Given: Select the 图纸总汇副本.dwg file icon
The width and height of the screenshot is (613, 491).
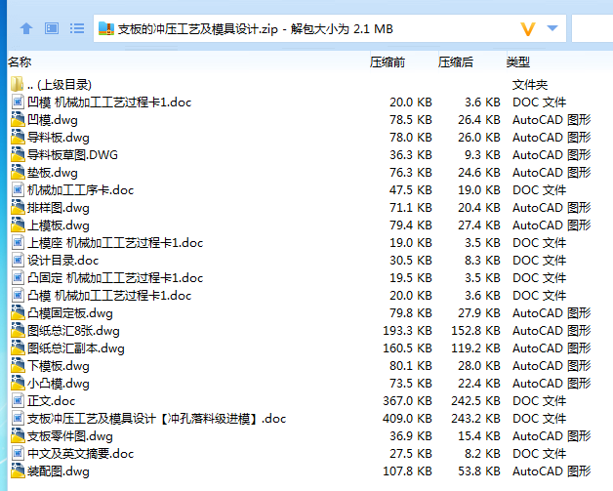Looking at the screenshot, I should (x=18, y=348).
